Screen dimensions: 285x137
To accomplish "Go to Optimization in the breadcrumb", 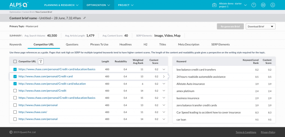I will click(x=15, y=12).
